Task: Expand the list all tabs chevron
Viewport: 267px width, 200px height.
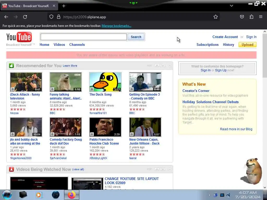Action: (x=232, y=6)
